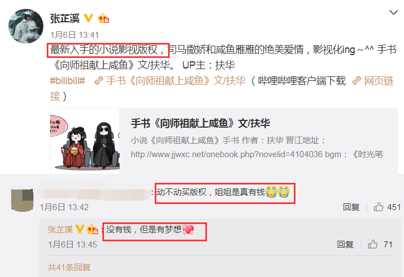This screenshot has width=404, height=277.
Task: Open the #bilibili# hashtag topic
Action: point(67,81)
